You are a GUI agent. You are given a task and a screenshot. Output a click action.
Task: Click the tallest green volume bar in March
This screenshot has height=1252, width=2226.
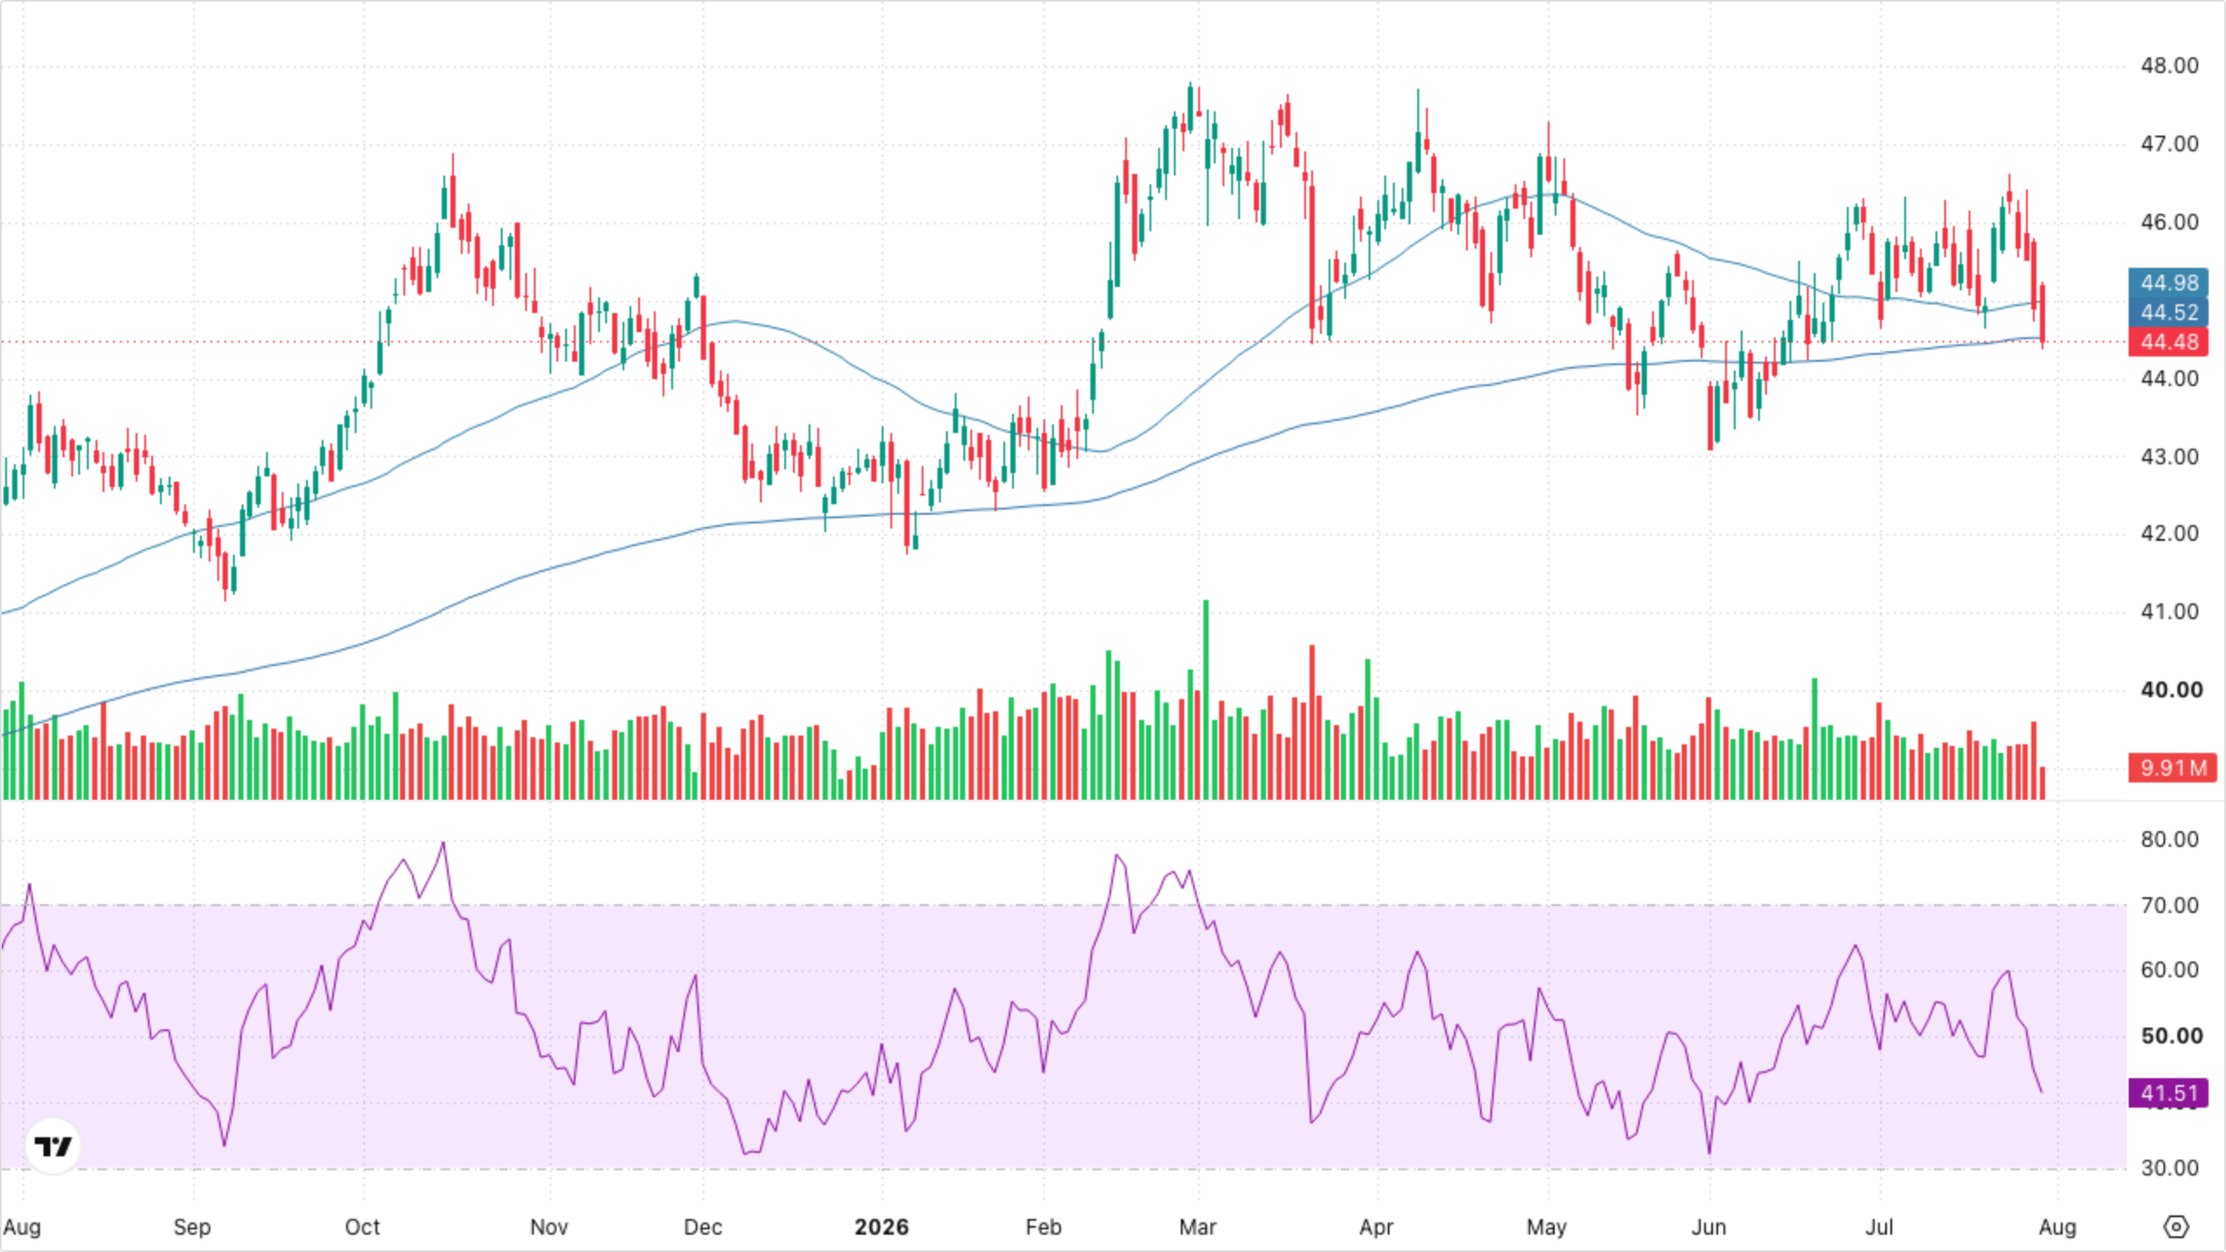pyautogui.click(x=1206, y=700)
